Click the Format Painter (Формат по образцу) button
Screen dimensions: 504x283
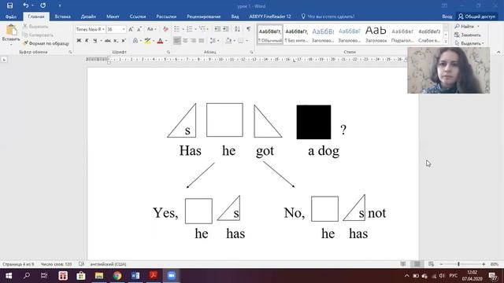(46, 43)
